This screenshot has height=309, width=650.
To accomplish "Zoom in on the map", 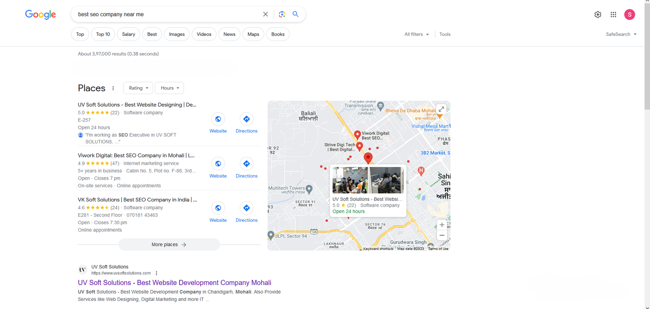I will pos(442,225).
